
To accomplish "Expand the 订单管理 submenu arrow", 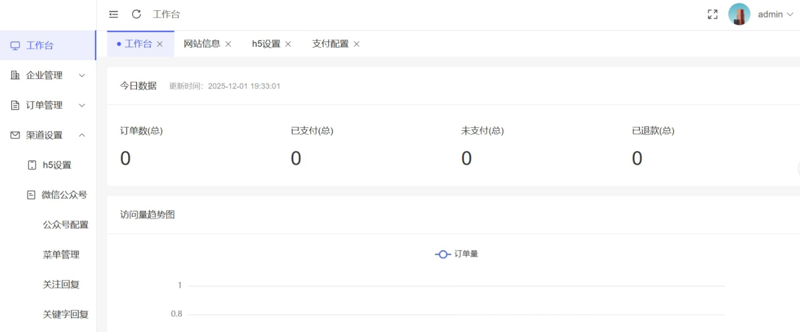I will 82,105.
